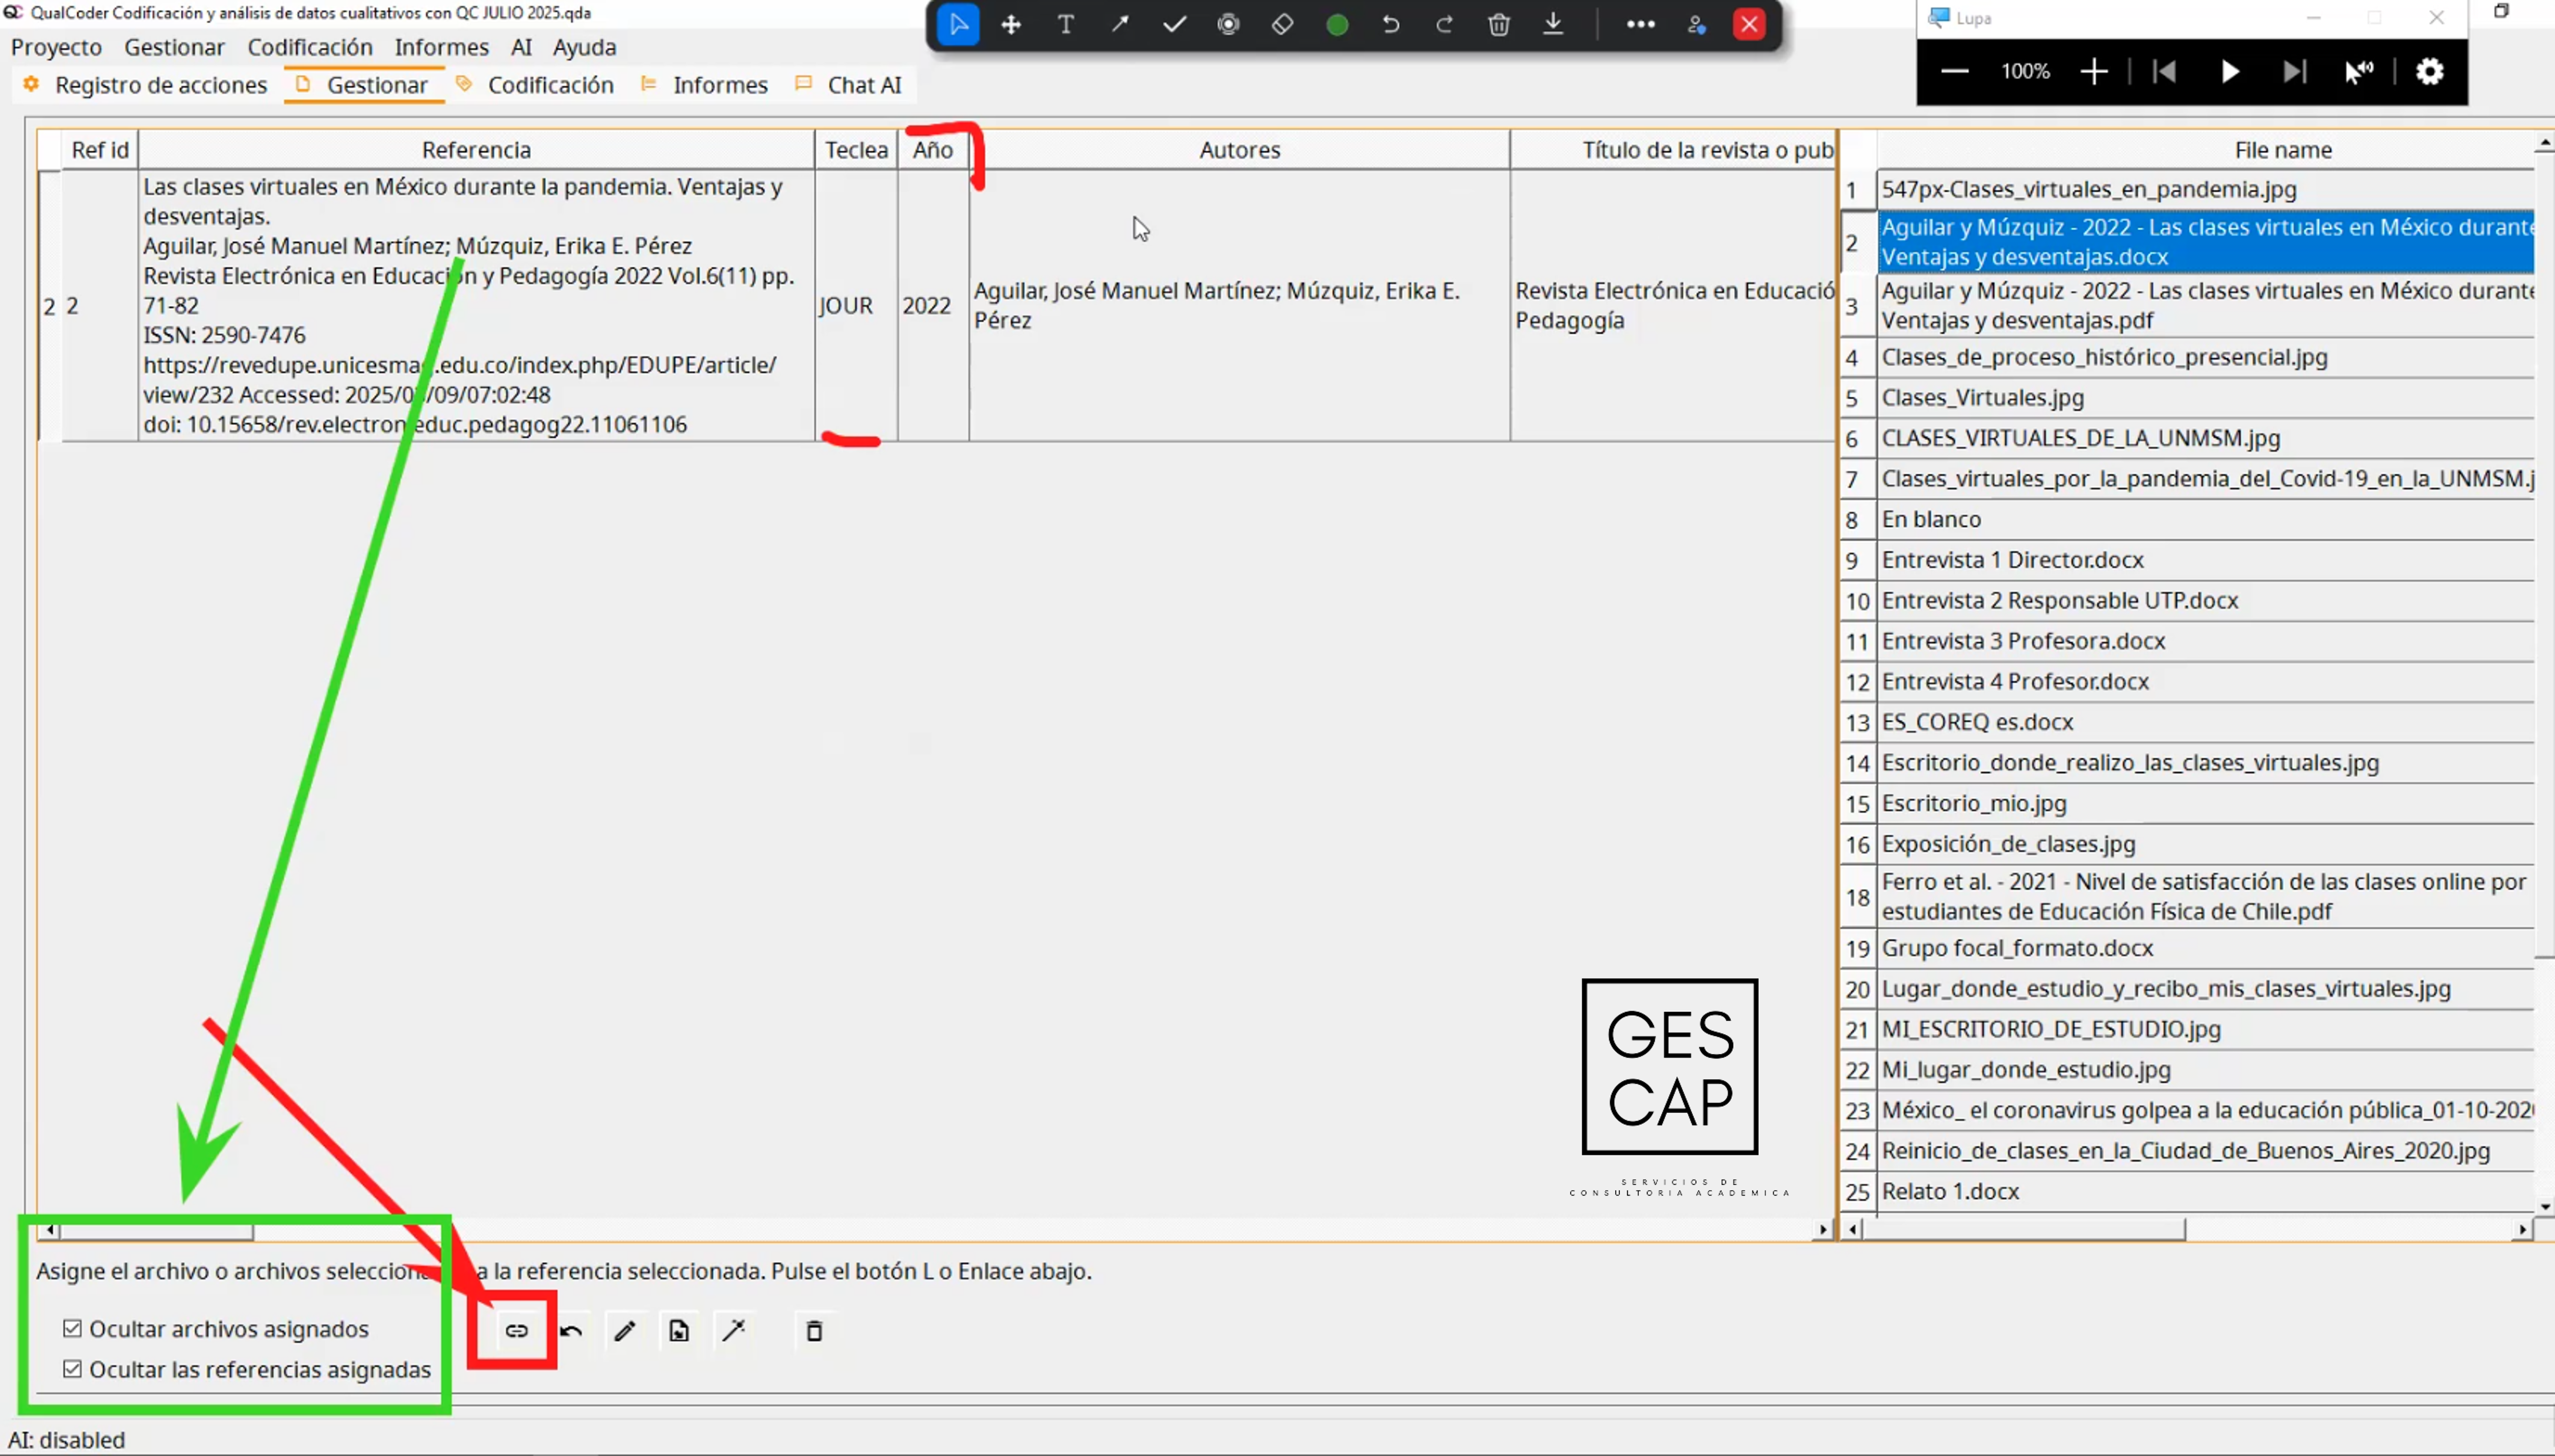Click the spotlight target tool in the annotation toolbar

1228,24
